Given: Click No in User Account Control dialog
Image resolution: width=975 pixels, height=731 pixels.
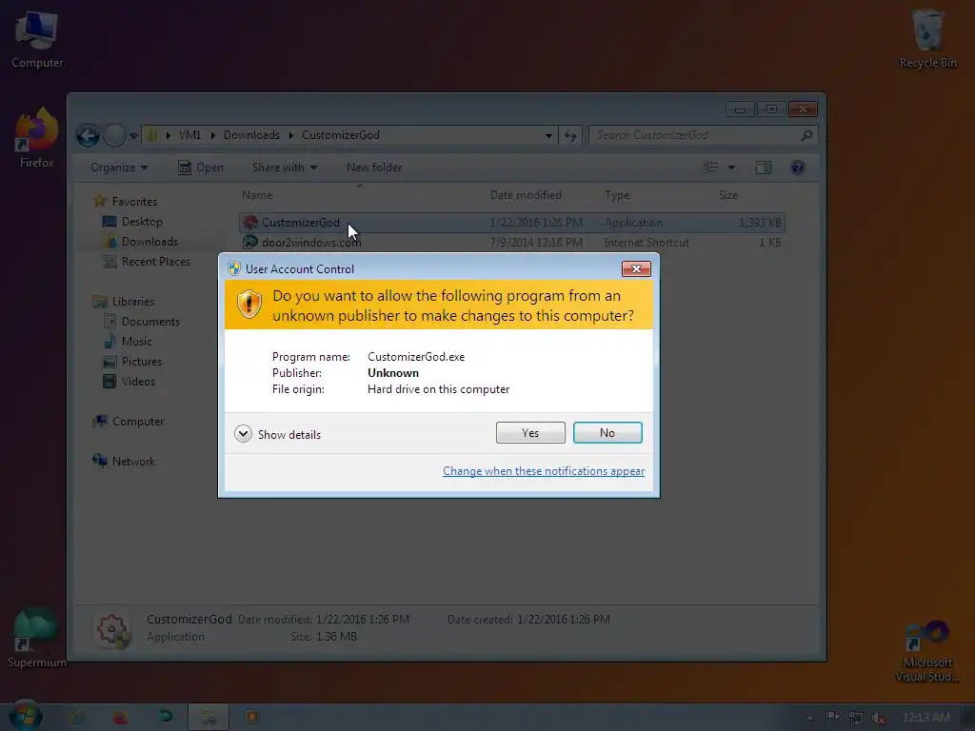Looking at the screenshot, I should (x=607, y=433).
